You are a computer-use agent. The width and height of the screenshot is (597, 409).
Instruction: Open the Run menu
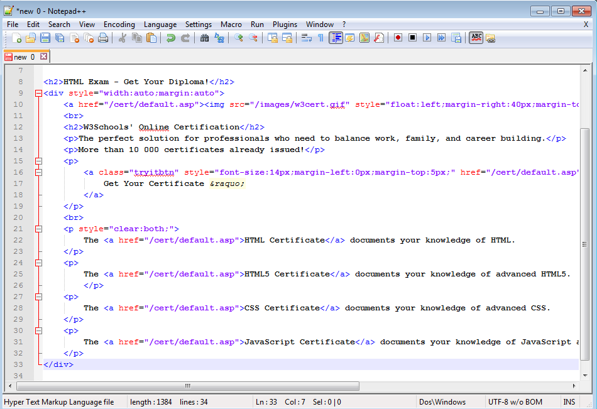257,25
